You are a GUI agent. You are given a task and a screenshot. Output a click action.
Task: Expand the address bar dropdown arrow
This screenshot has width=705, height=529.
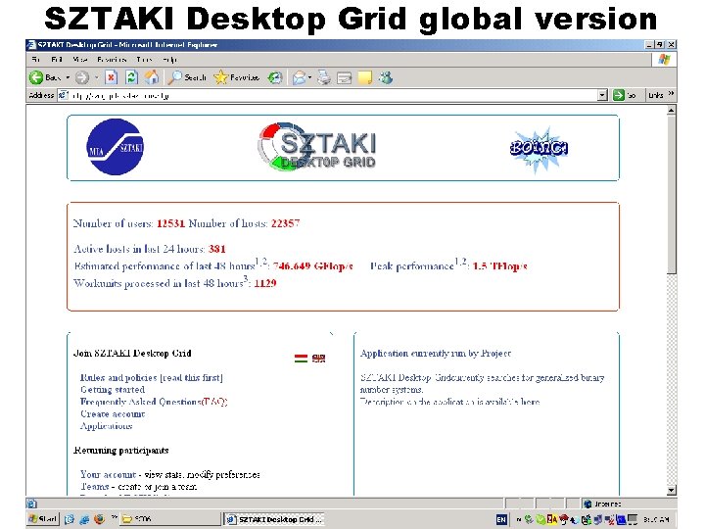[x=602, y=95]
